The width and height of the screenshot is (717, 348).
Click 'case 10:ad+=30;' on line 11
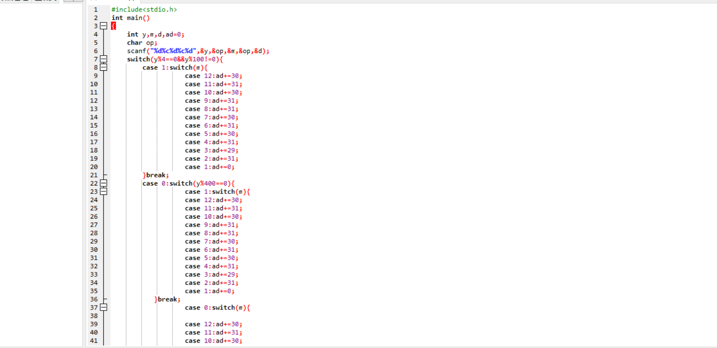coord(214,92)
